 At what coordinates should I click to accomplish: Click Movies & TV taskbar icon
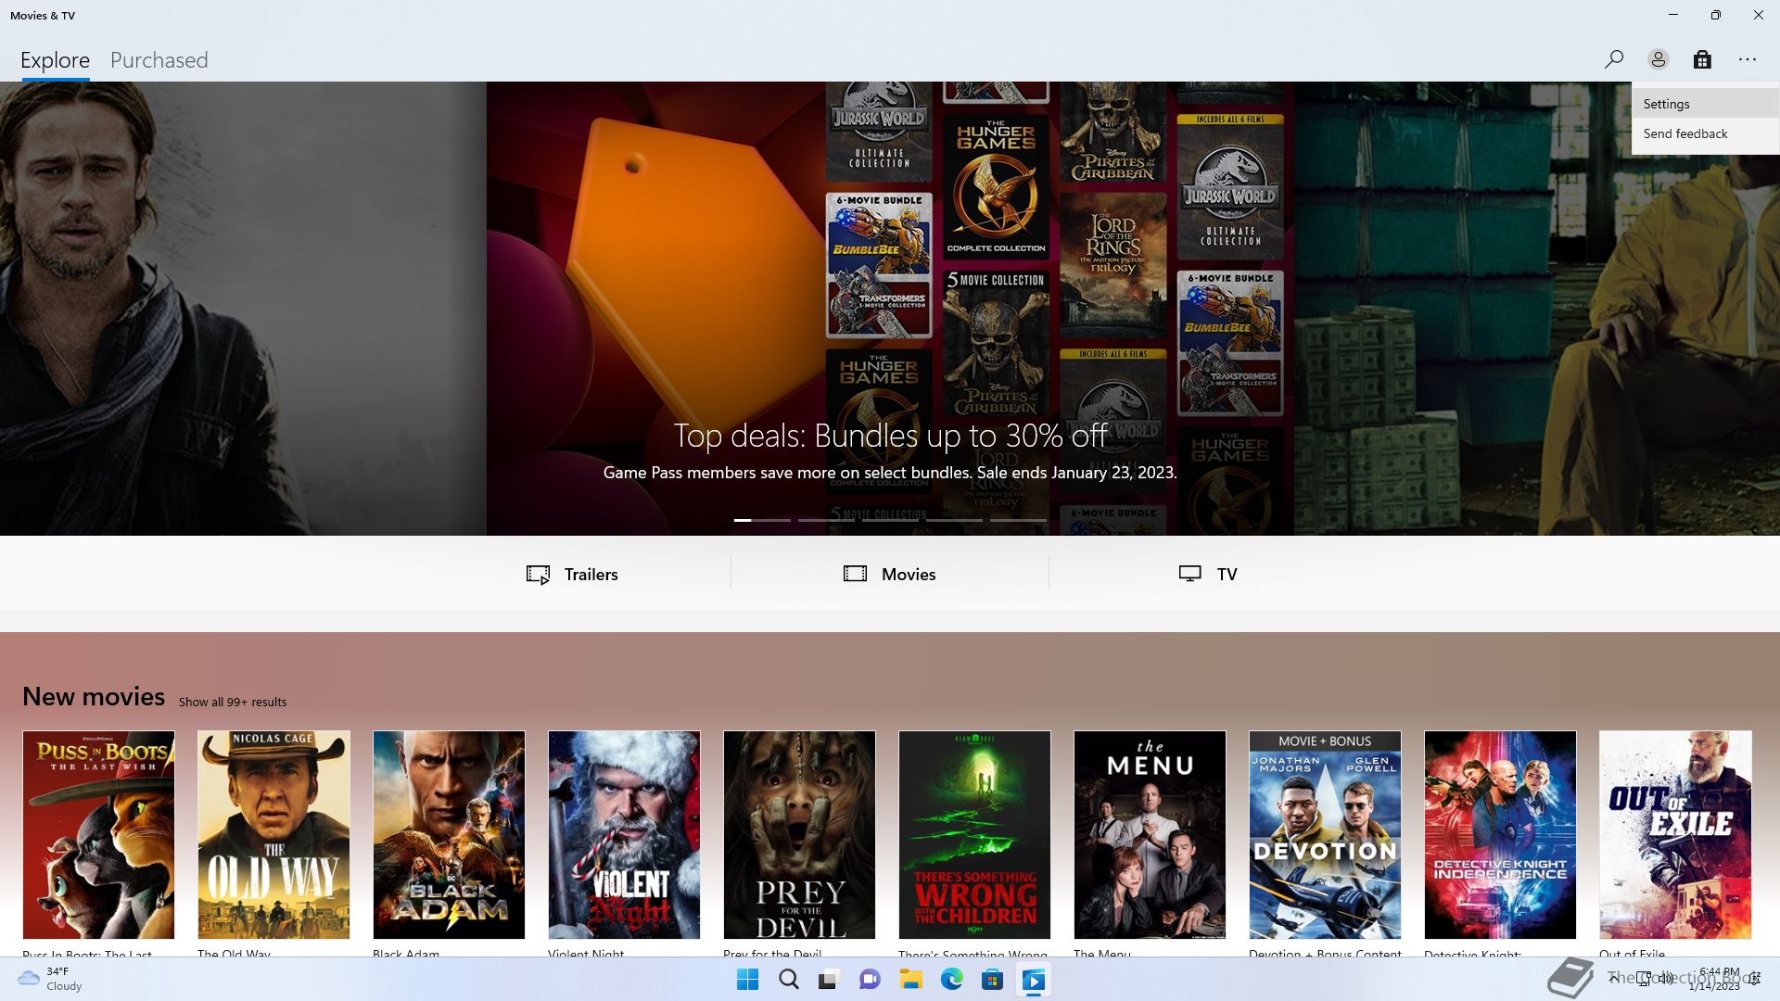tap(1033, 980)
